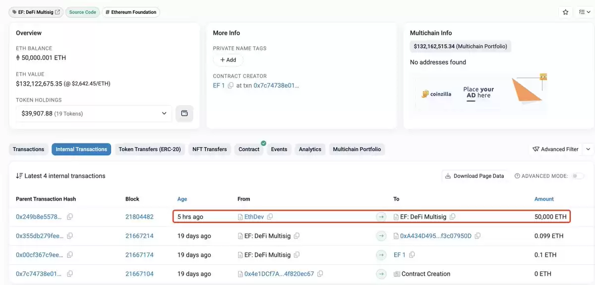
Task: Open block 21667214
Action: (x=139, y=236)
